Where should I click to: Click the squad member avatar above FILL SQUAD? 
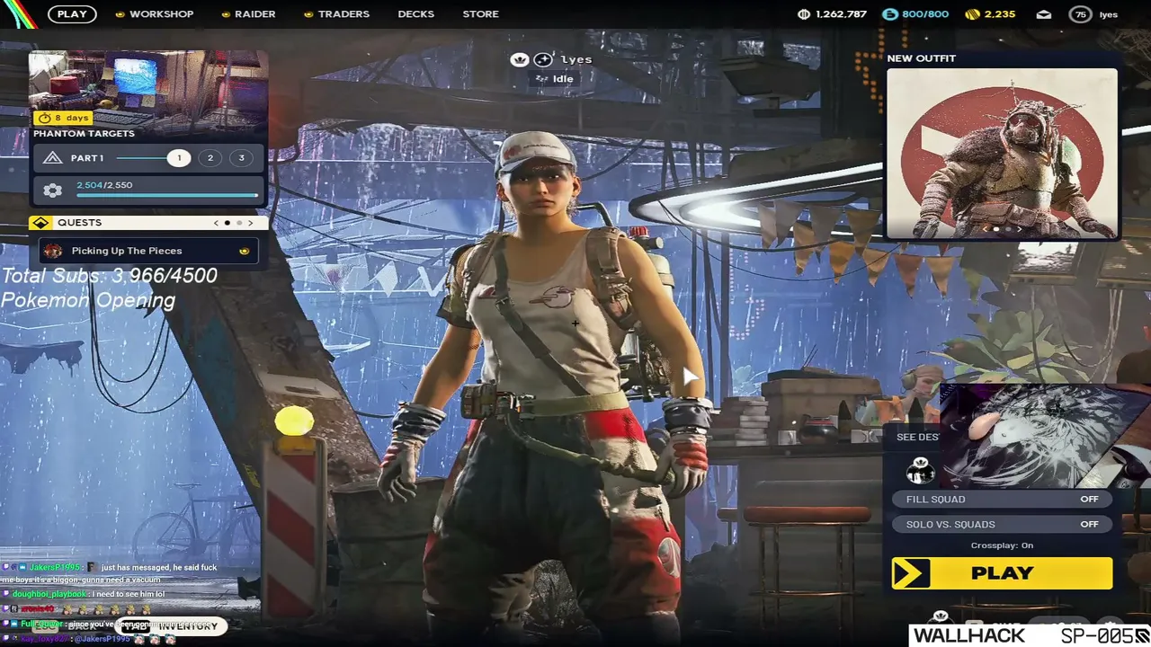tap(920, 470)
